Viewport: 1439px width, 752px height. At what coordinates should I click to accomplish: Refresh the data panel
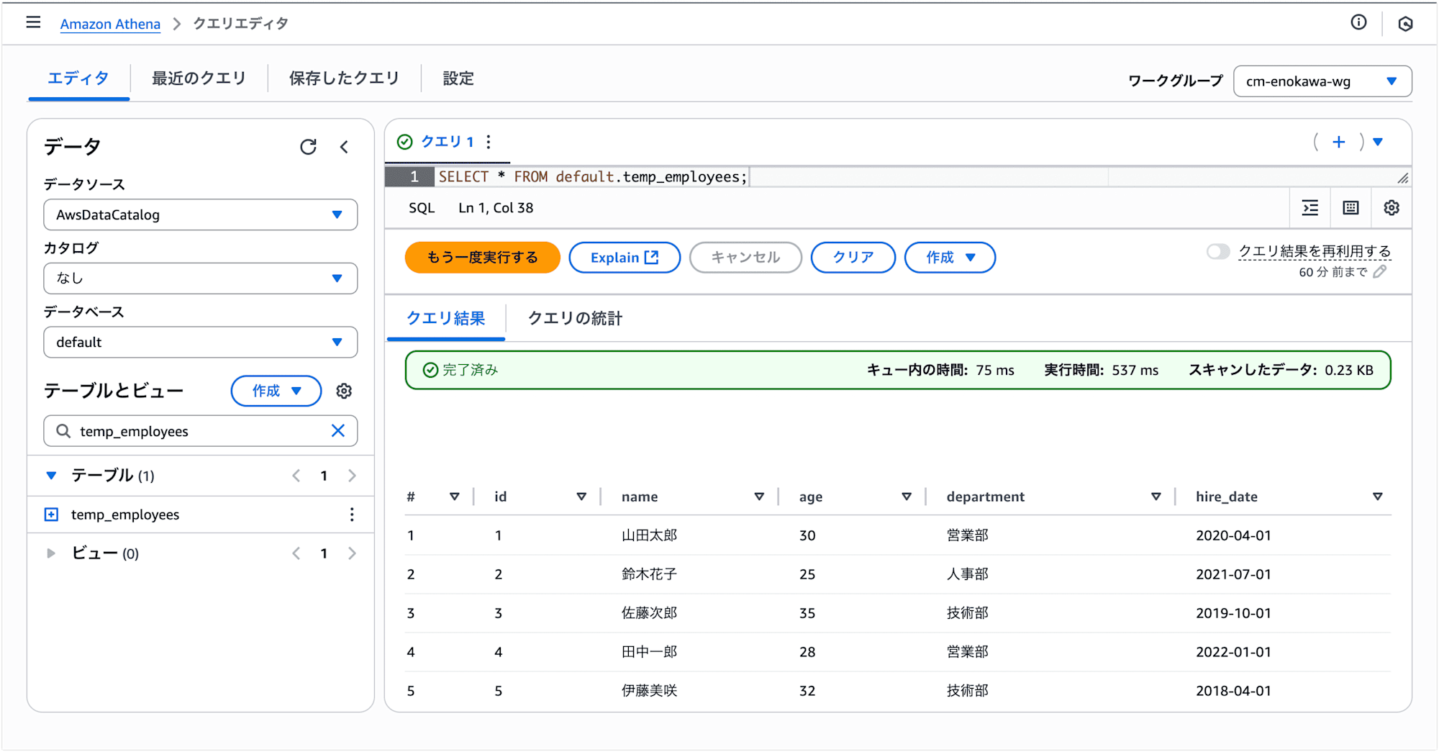click(308, 147)
